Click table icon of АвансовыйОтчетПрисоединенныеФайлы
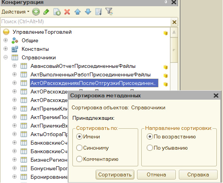223x183 pixels. click(x=24, y=66)
